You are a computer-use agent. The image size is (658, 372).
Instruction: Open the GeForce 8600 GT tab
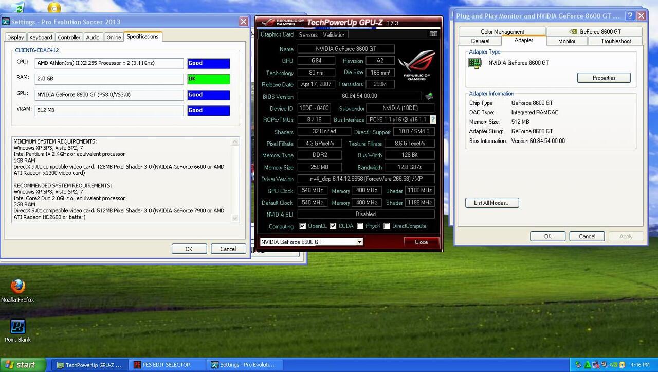(595, 32)
